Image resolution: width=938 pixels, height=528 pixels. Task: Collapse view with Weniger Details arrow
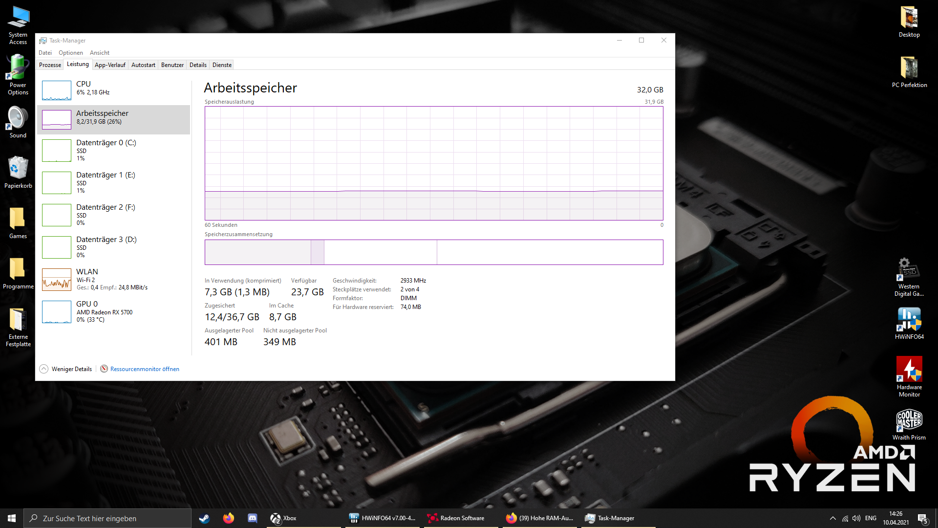pos(44,369)
